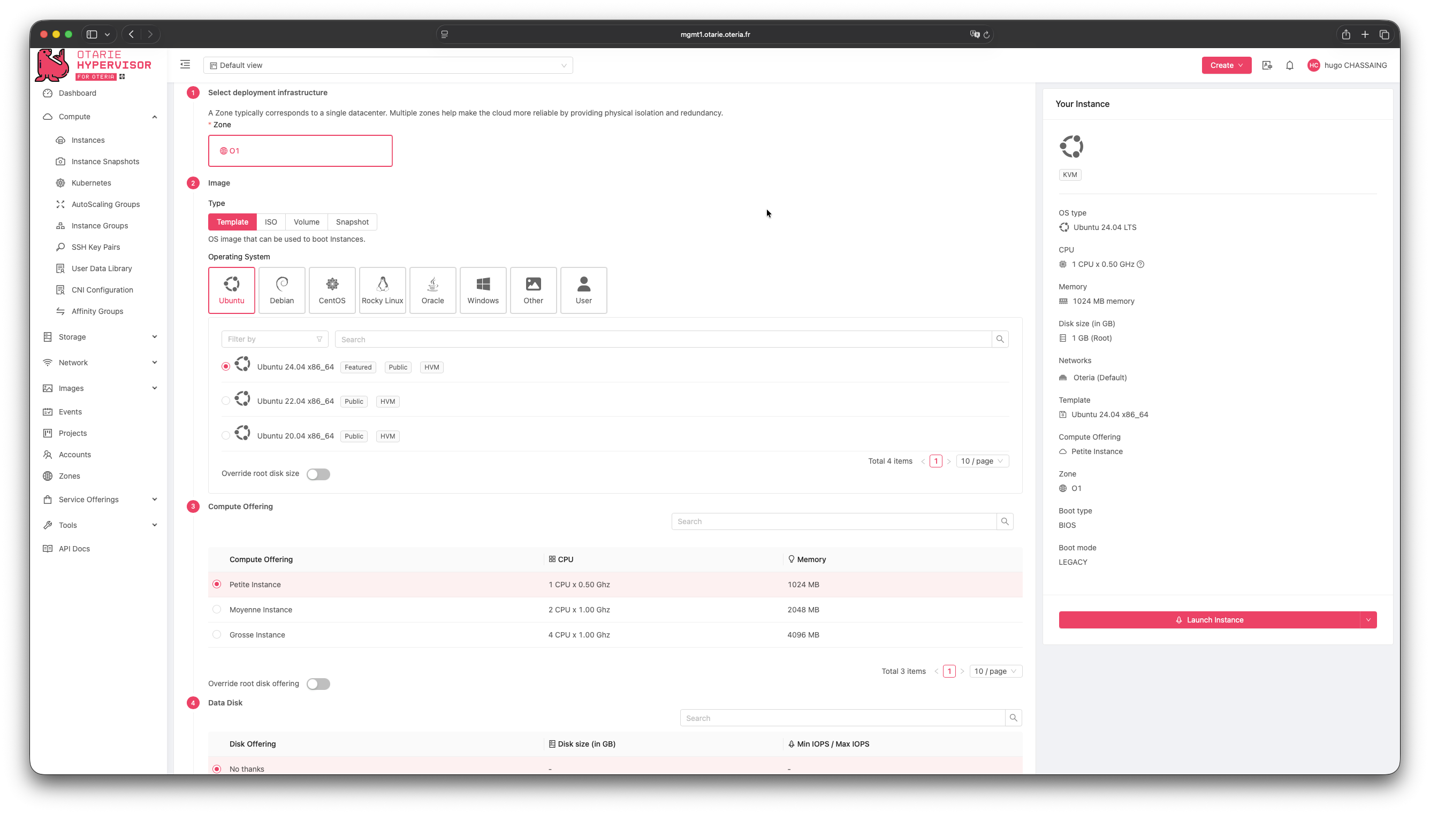Switch image type to Volume tab

(x=307, y=222)
